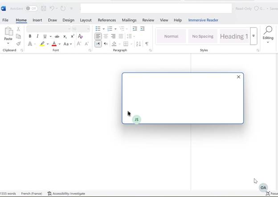
Task: Toggle the AutoSave switch
Action: pyautogui.click(x=31, y=8)
